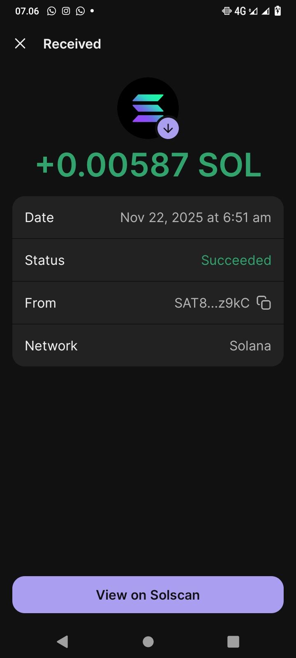Copy the sender address SAT8...z9kC
Viewport: 296px width, 658px height.
pyautogui.click(x=264, y=303)
